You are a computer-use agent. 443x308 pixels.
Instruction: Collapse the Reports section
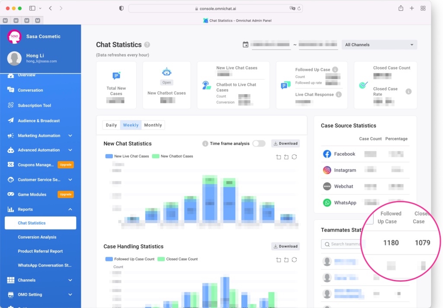point(70,210)
